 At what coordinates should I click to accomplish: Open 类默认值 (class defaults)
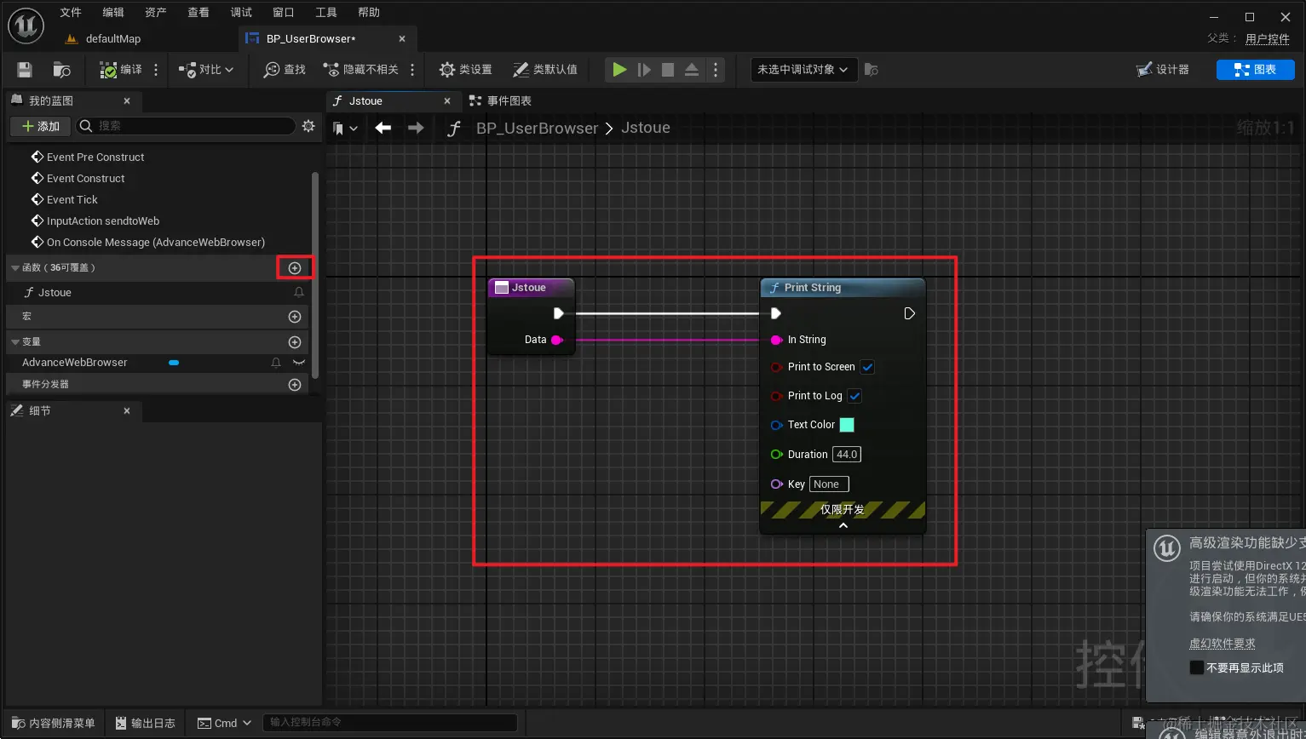click(546, 69)
